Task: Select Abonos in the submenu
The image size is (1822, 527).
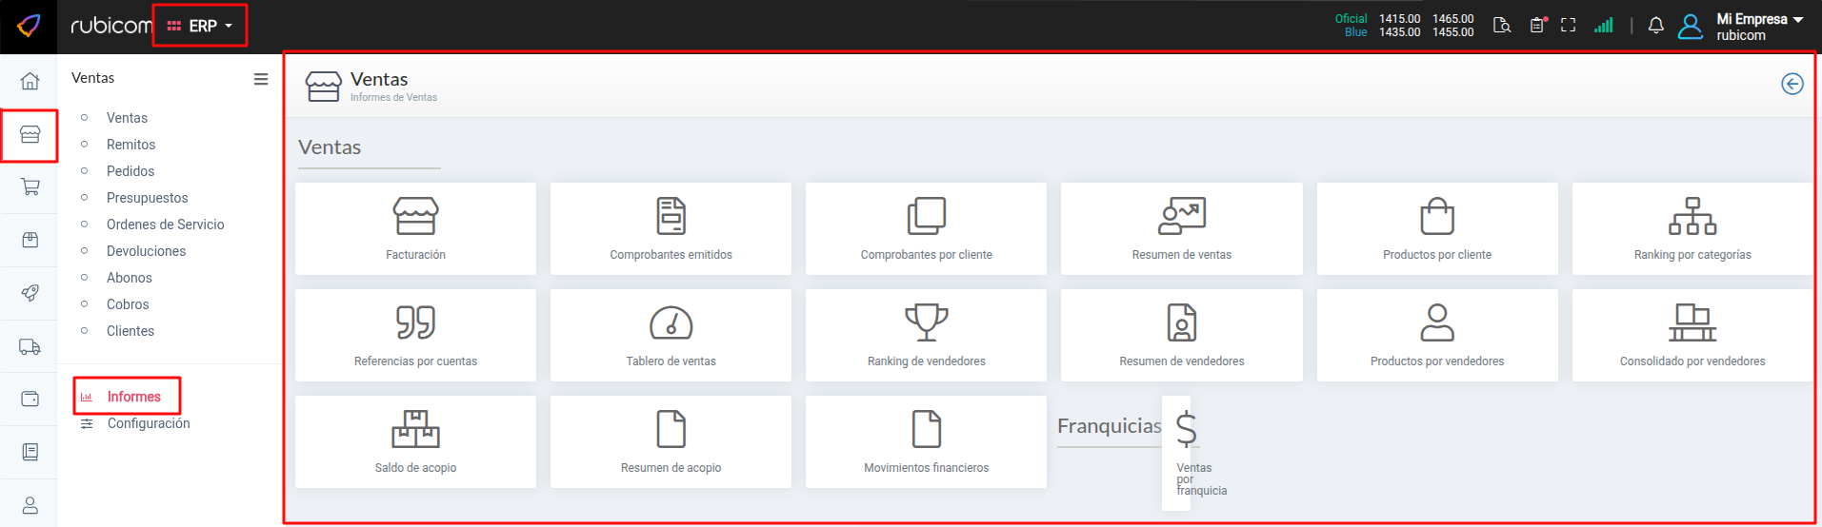Action: [x=130, y=278]
